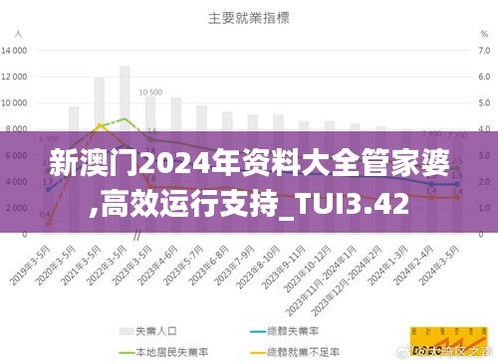Click the 12 000 left axis label
This screenshot has height=364, width=498.
tap(14, 77)
